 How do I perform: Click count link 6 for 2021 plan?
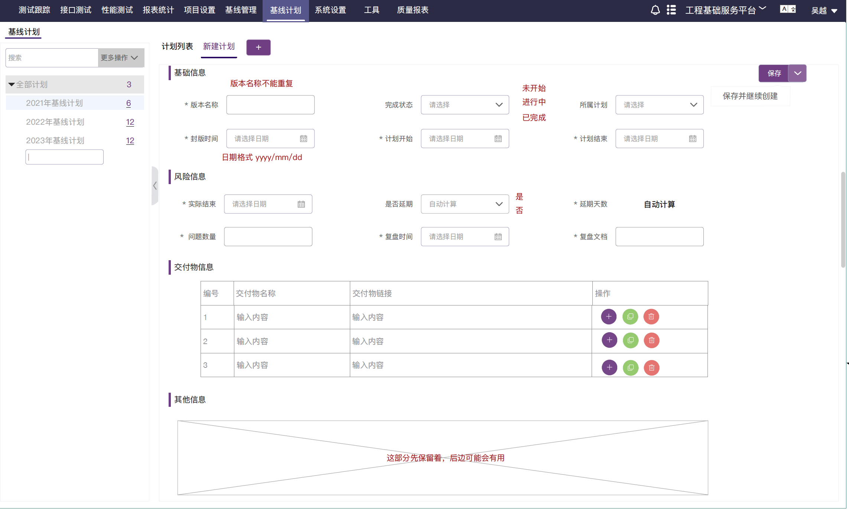[x=129, y=103]
